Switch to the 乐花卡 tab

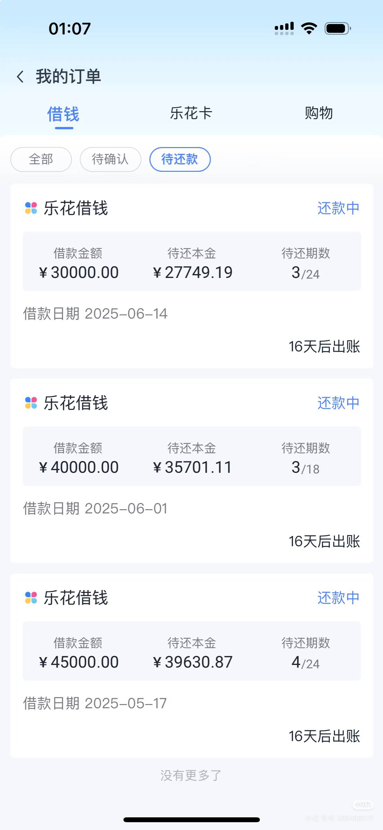(x=191, y=114)
